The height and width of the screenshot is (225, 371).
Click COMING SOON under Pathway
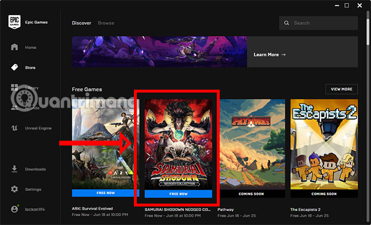251,194
